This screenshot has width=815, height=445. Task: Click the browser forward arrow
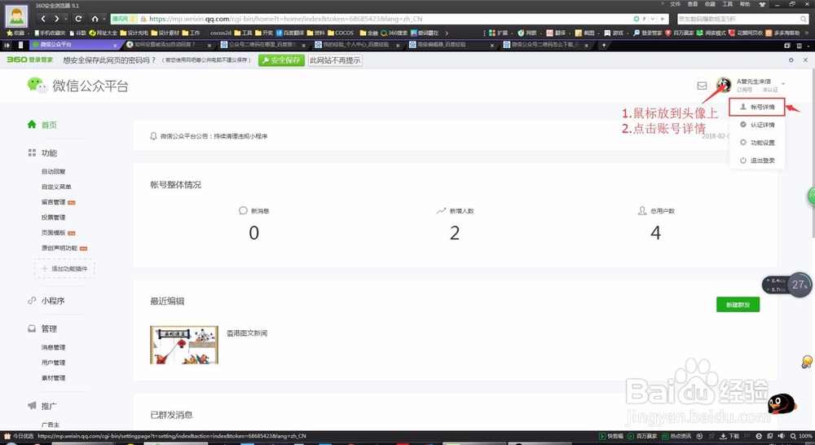57,19
